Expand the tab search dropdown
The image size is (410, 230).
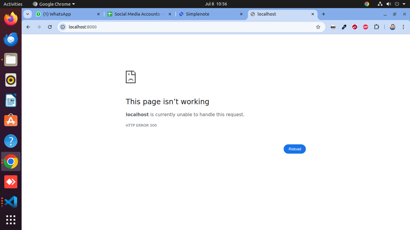pyautogui.click(x=27, y=14)
